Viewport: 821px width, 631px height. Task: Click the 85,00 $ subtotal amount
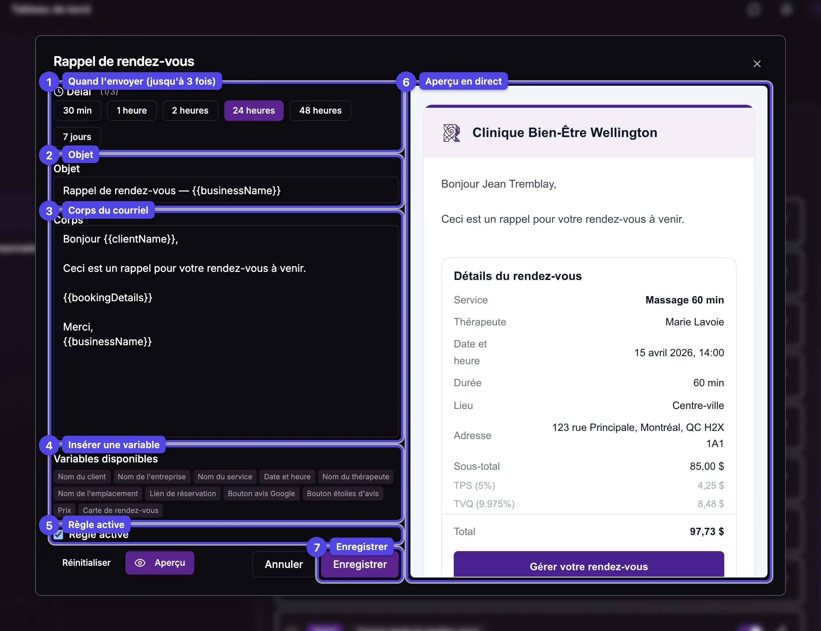coord(706,466)
